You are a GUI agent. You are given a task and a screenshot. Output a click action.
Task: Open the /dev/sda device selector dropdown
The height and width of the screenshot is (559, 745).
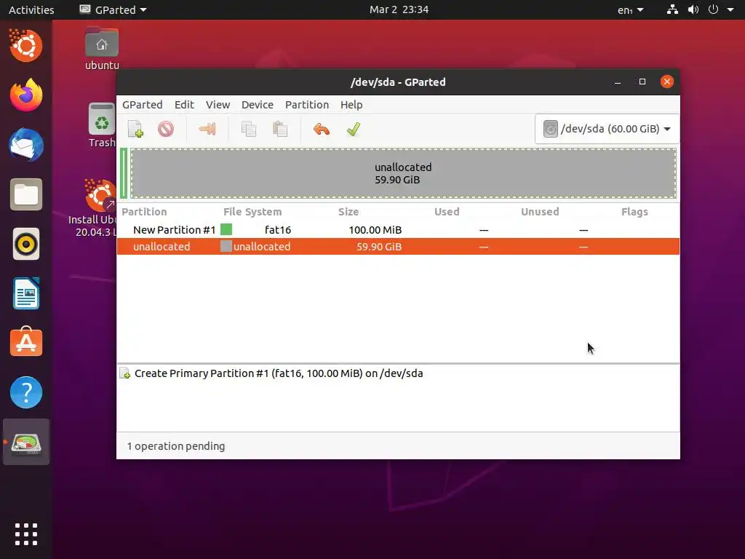click(x=607, y=129)
